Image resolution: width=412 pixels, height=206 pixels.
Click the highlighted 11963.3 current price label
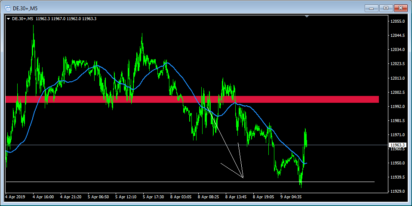point(397,145)
